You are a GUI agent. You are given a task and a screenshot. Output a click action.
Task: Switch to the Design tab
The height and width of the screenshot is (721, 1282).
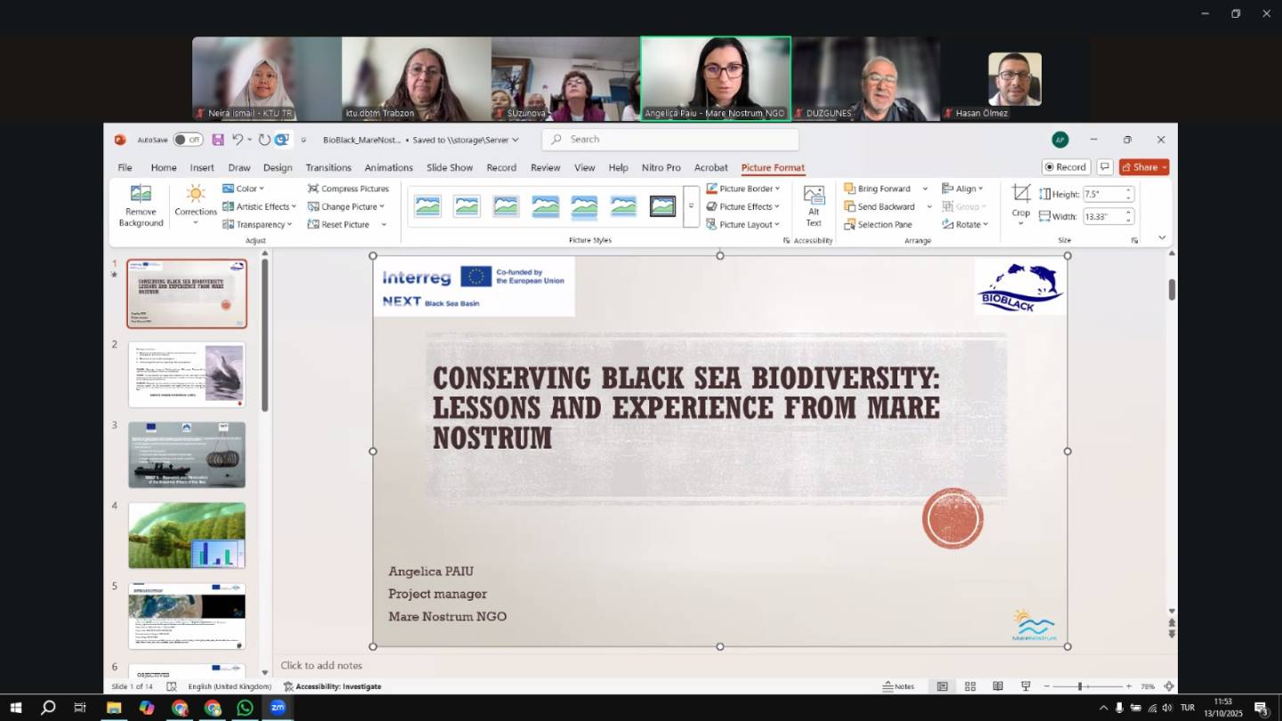point(278,167)
